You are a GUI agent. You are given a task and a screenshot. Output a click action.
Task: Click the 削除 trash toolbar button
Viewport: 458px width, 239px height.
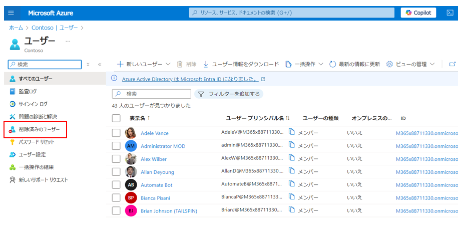pos(187,64)
